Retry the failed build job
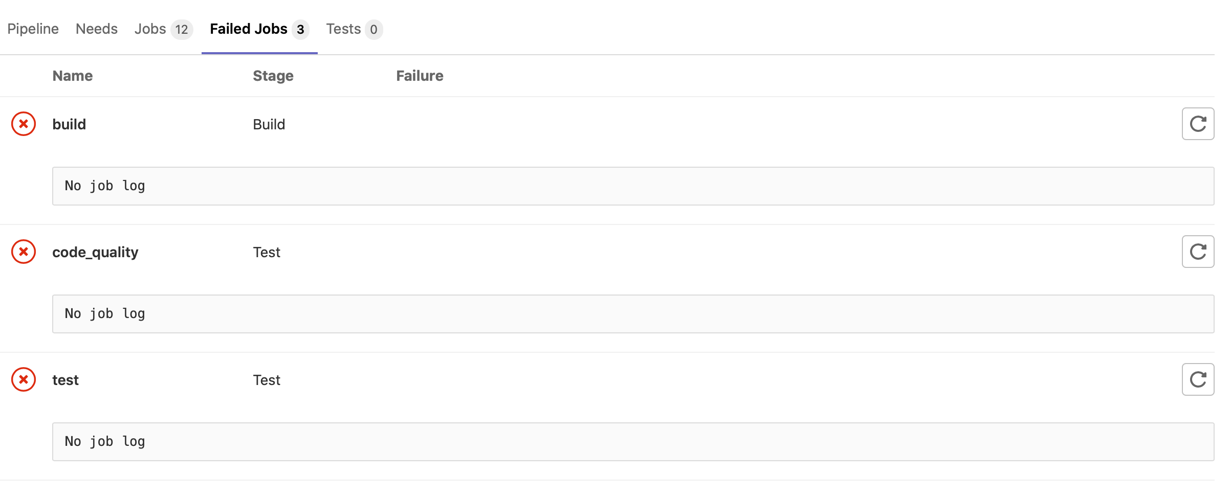The height and width of the screenshot is (497, 1231). click(1197, 124)
